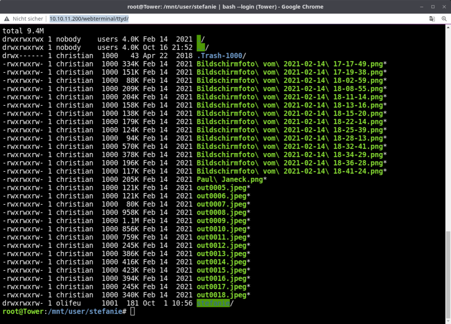Click file name Bildschirmfoto 18-11-14.png

tap(291, 97)
